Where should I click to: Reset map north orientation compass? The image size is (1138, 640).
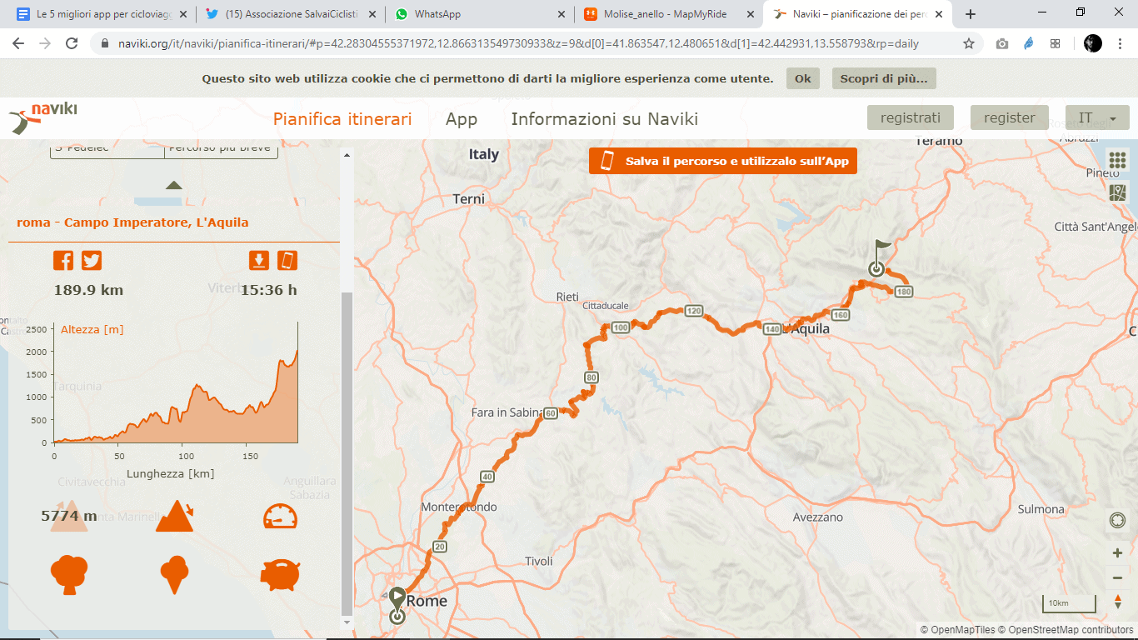tap(1117, 602)
